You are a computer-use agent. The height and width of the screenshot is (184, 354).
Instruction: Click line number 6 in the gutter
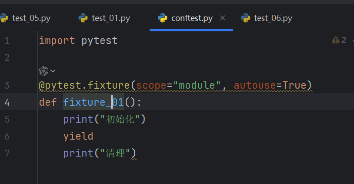coord(7,136)
